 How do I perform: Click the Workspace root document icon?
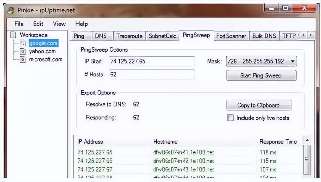click(13, 35)
